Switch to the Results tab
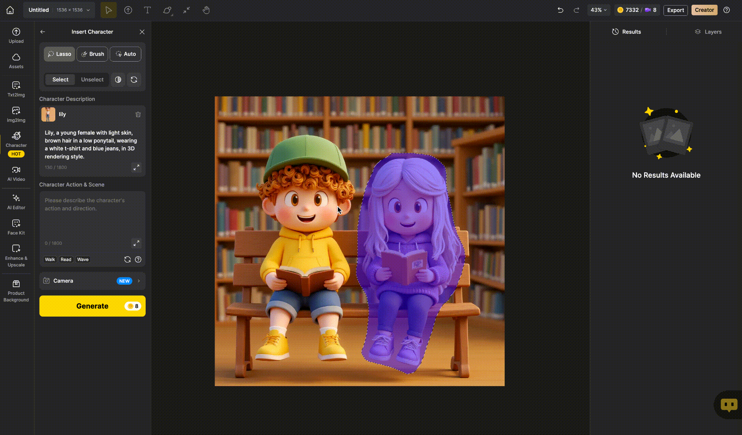This screenshot has width=742, height=435. point(626,32)
